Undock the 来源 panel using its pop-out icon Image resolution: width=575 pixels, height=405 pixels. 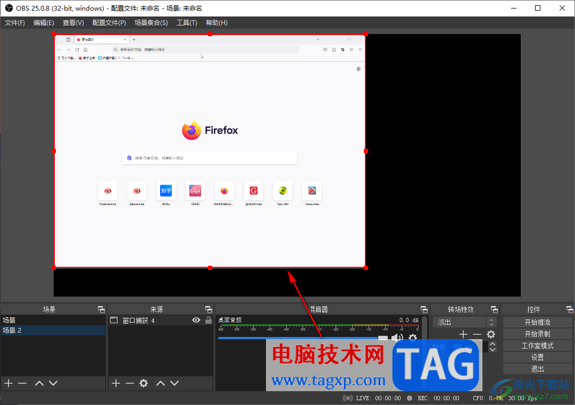(x=209, y=309)
